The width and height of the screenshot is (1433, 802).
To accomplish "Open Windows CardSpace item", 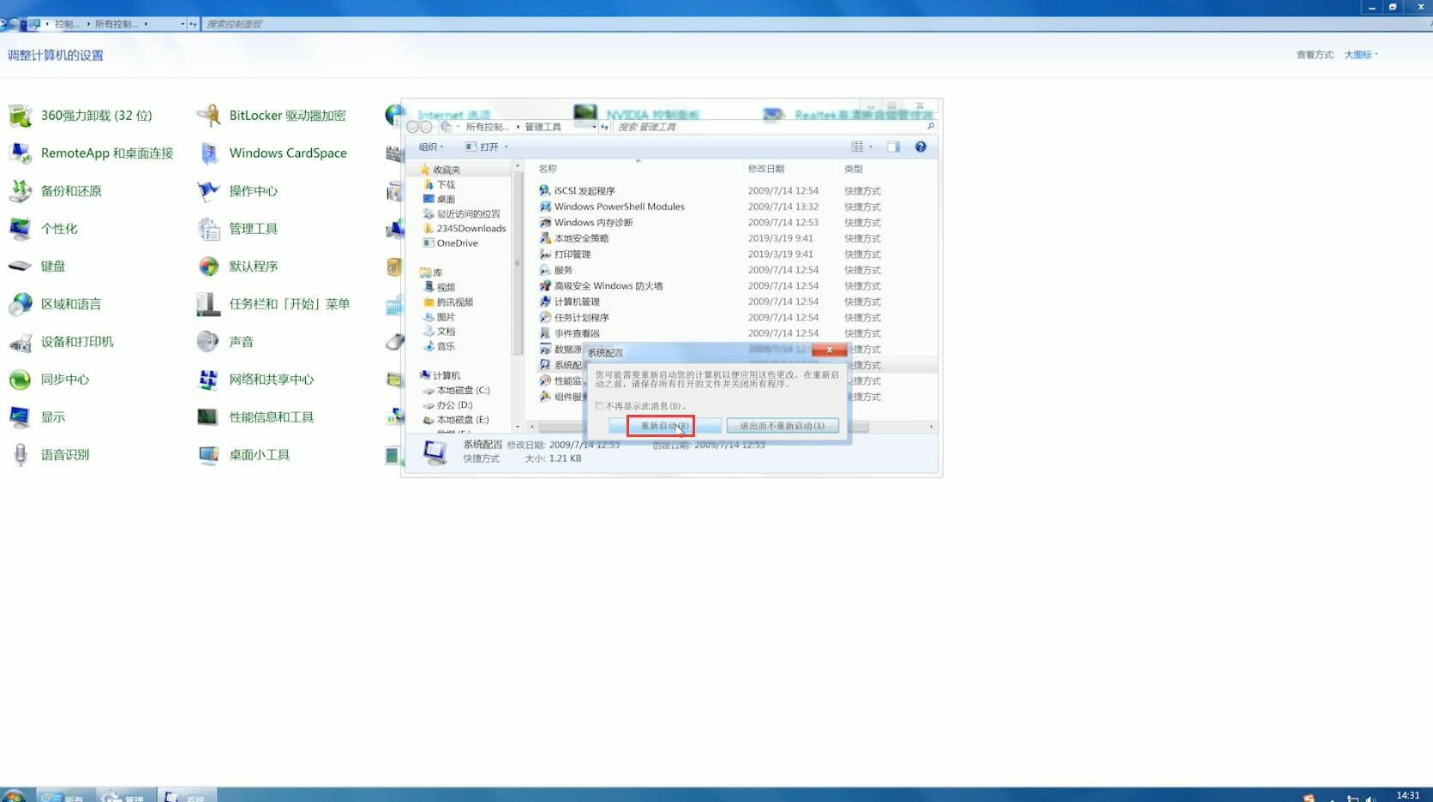I will click(x=272, y=153).
